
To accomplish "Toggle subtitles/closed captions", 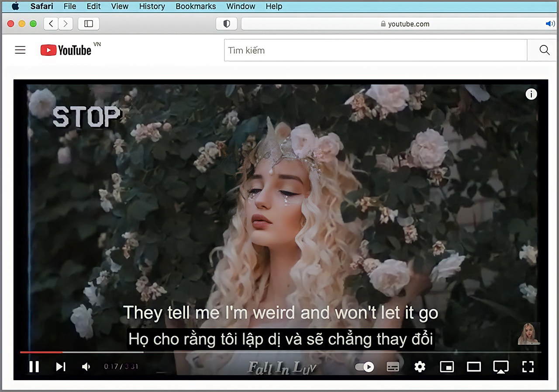I will click(x=393, y=367).
